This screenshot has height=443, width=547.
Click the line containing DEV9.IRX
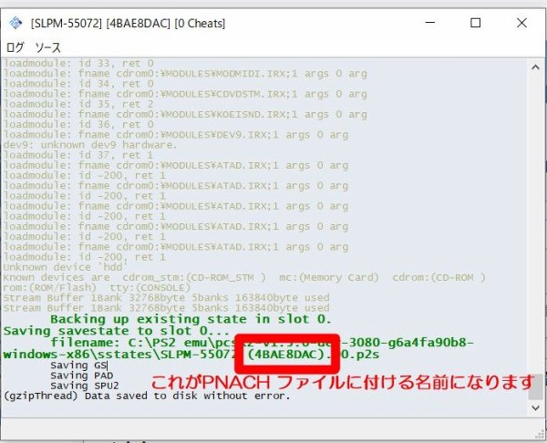pyautogui.click(x=176, y=135)
